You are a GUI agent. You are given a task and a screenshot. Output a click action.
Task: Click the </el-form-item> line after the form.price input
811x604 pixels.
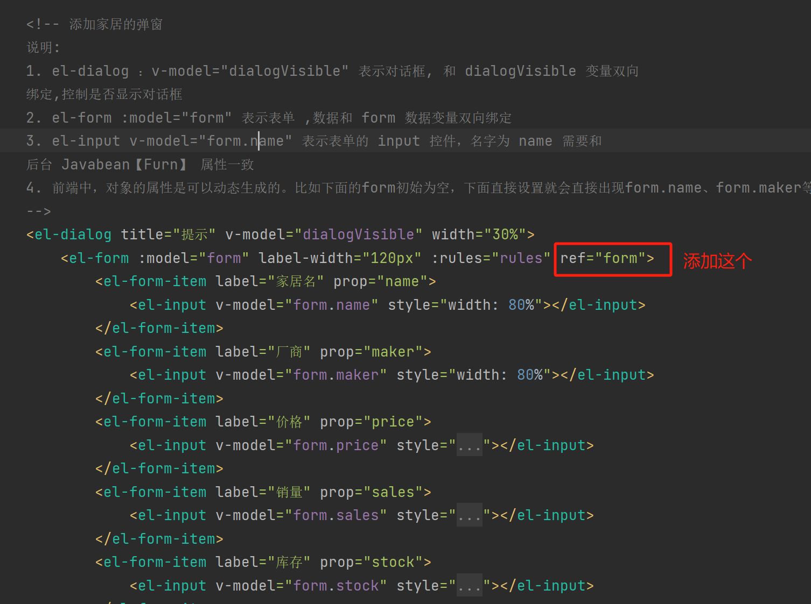(x=159, y=468)
